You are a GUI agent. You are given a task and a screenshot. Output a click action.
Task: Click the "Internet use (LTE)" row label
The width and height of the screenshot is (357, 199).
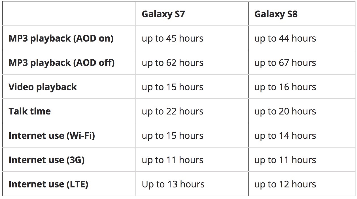pyautogui.click(x=48, y=184)
